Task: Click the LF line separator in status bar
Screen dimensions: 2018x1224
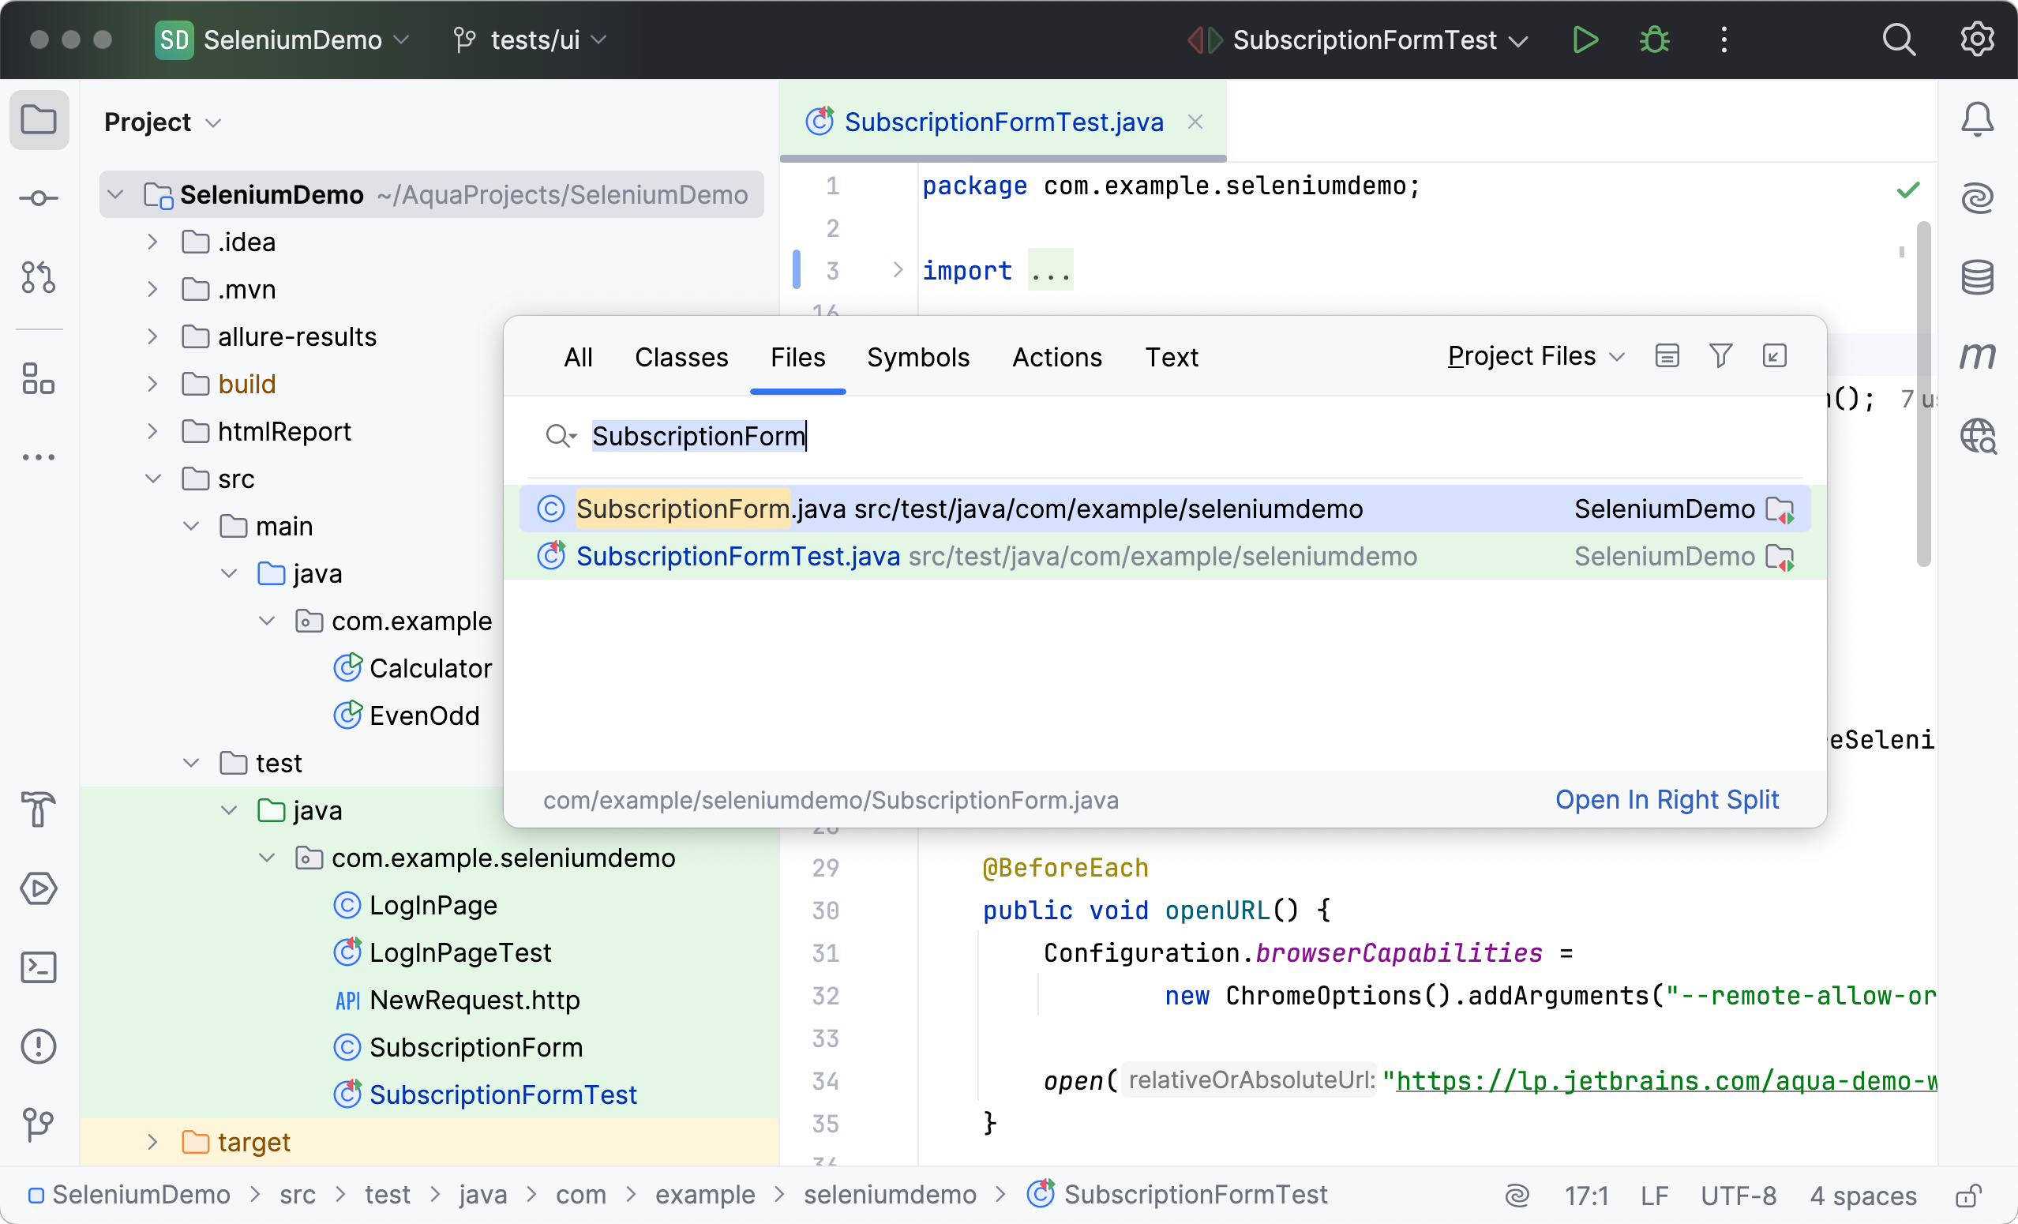Action: click(1654, 1196)
